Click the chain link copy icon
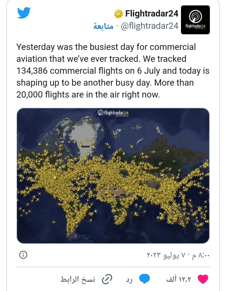The width and height of the screenshot is (226, 291). [x=107, y=279]
